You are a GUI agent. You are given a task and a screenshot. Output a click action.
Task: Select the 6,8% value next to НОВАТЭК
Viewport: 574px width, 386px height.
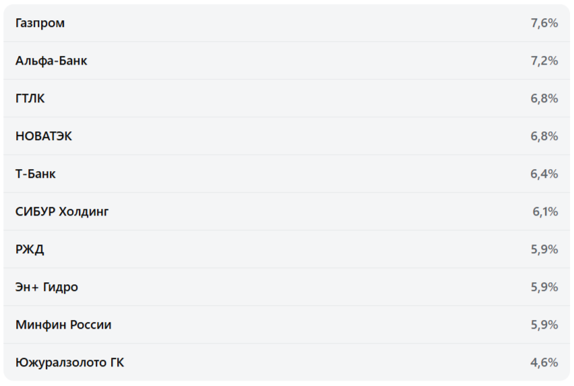pyautogui.click(x=544, y=136)
